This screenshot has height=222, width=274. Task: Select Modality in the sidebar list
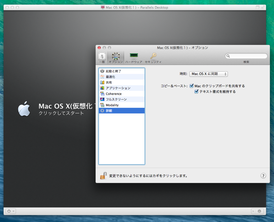point(122,105)
